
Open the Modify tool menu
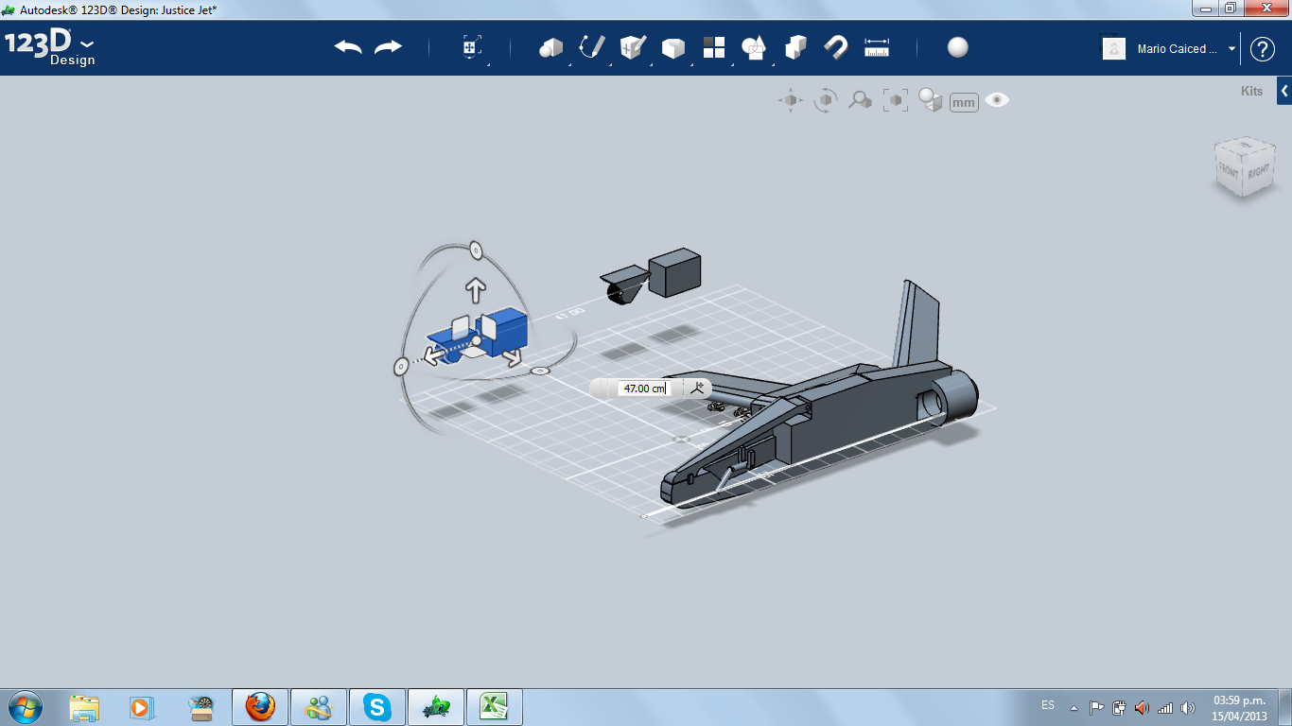673,47
